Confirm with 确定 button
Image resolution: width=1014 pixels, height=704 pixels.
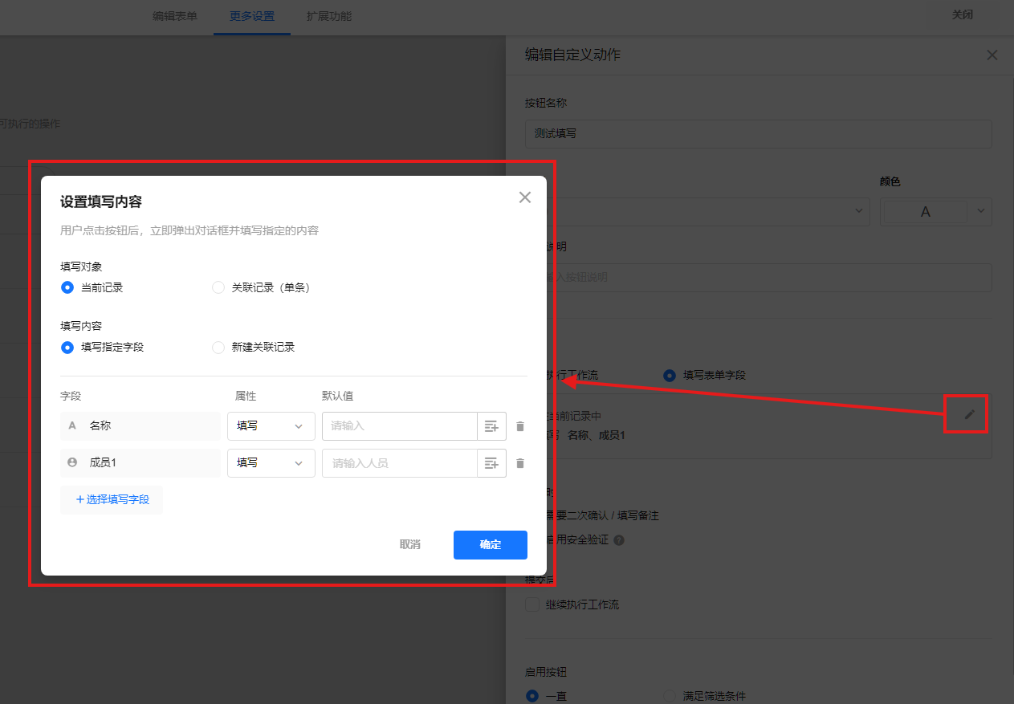click(491, 544)
